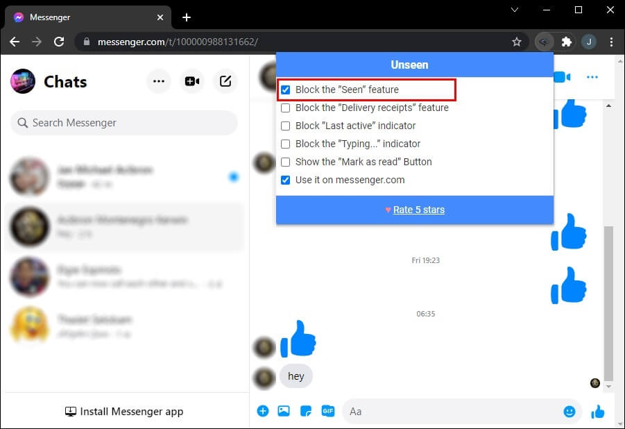Start a video call in the chat header
The height and width of the screenshot is (429, 625).
[562, 76]
